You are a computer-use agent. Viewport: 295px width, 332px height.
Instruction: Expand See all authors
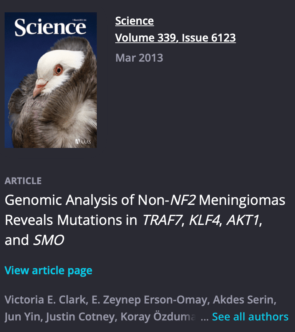[x=250, y=317]
